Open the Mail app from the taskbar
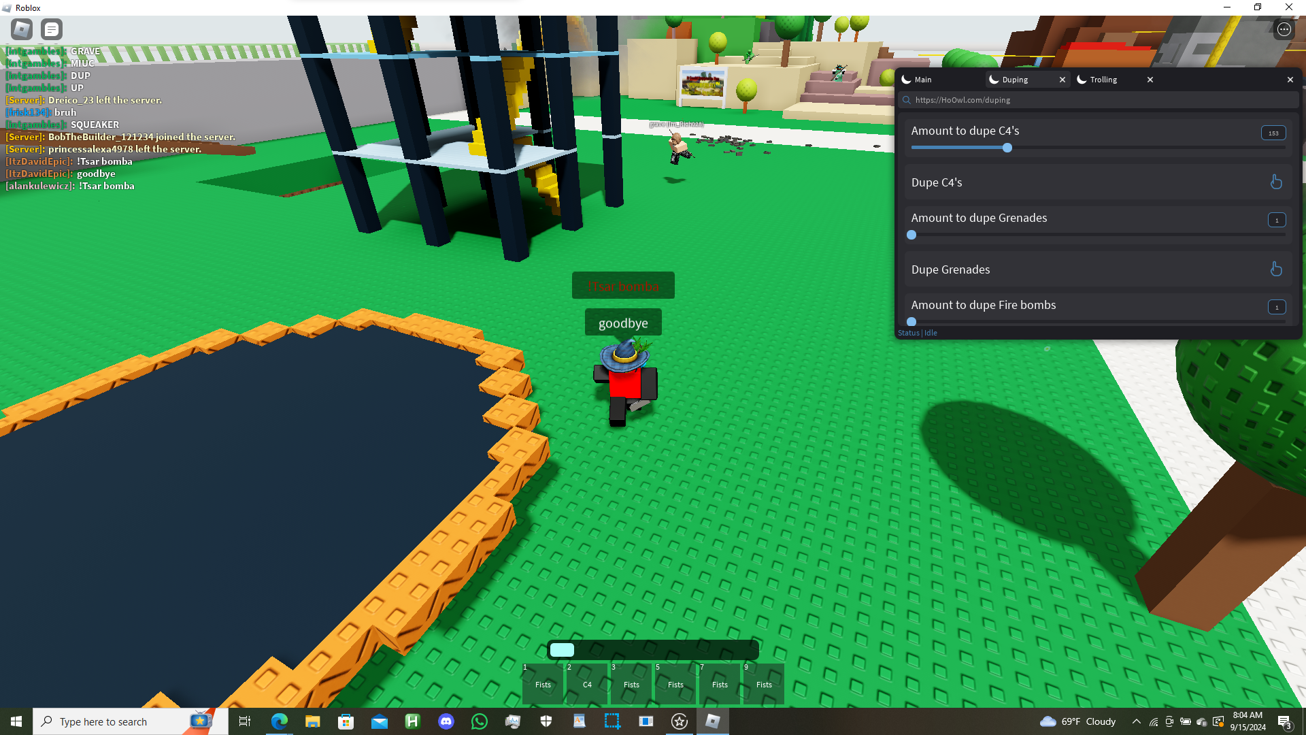 pos(379,721)
